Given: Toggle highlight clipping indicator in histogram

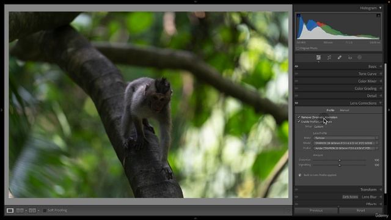Looking at the screenshot, I should 378,16.
